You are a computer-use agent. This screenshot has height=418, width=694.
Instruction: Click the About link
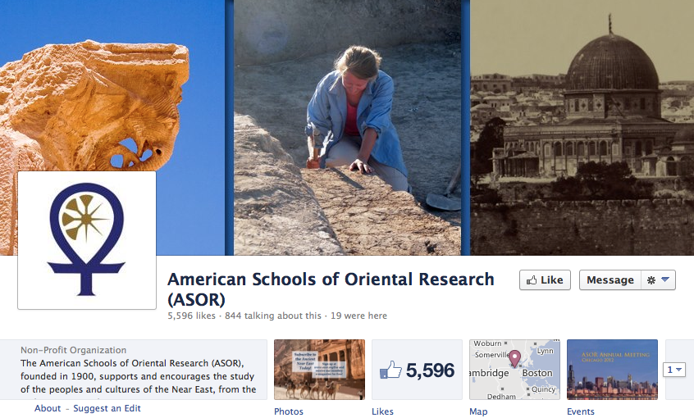pyautogui.click(x=48, y=408)
